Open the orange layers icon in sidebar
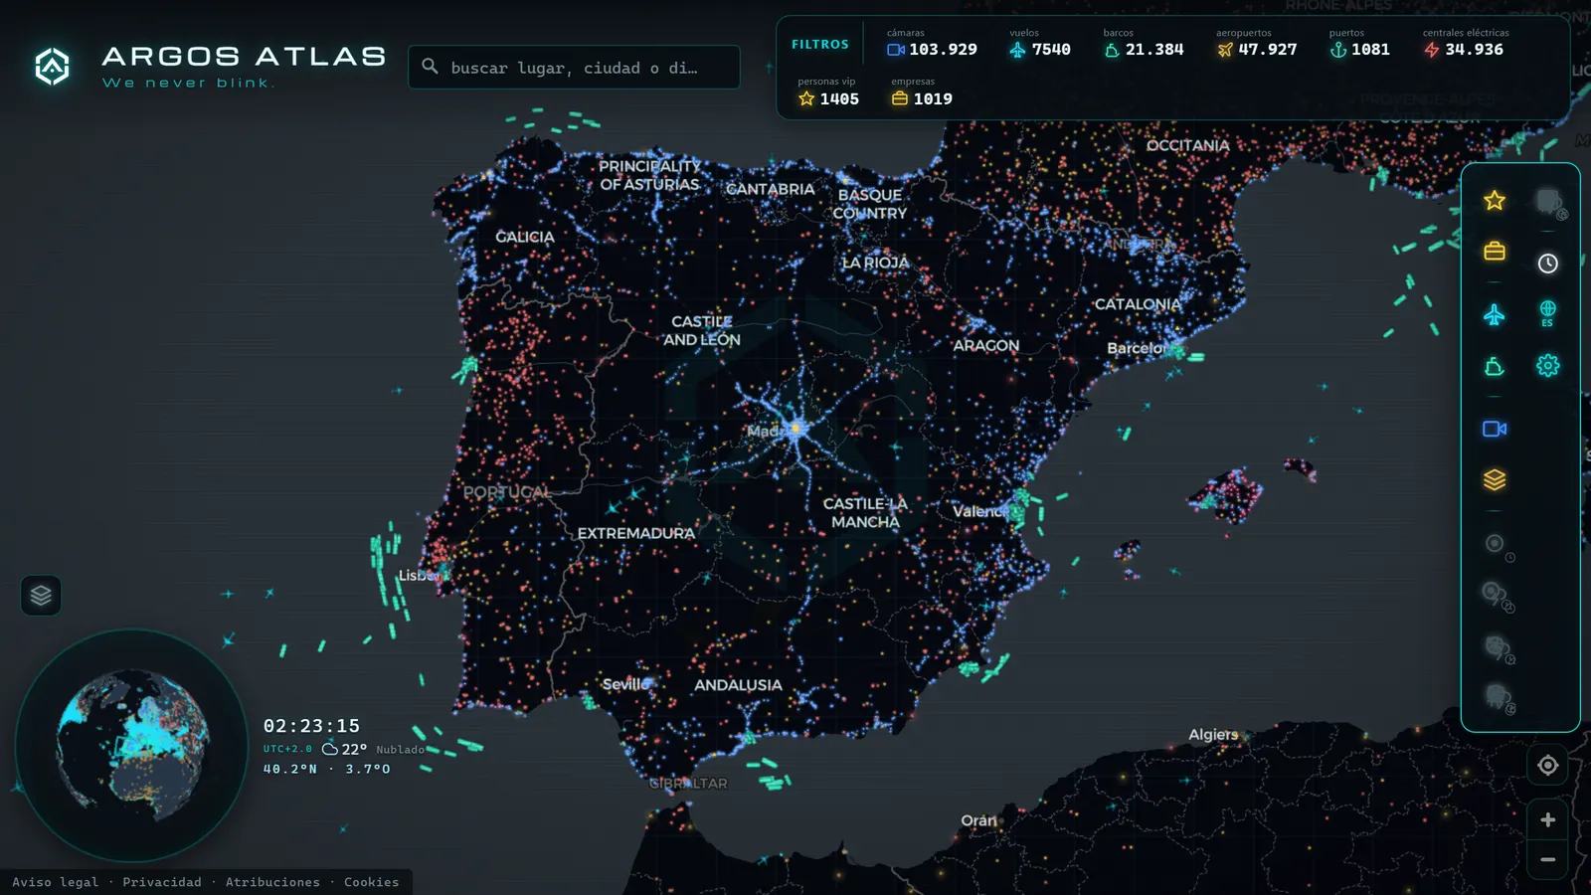 [x=1495, y=480]
